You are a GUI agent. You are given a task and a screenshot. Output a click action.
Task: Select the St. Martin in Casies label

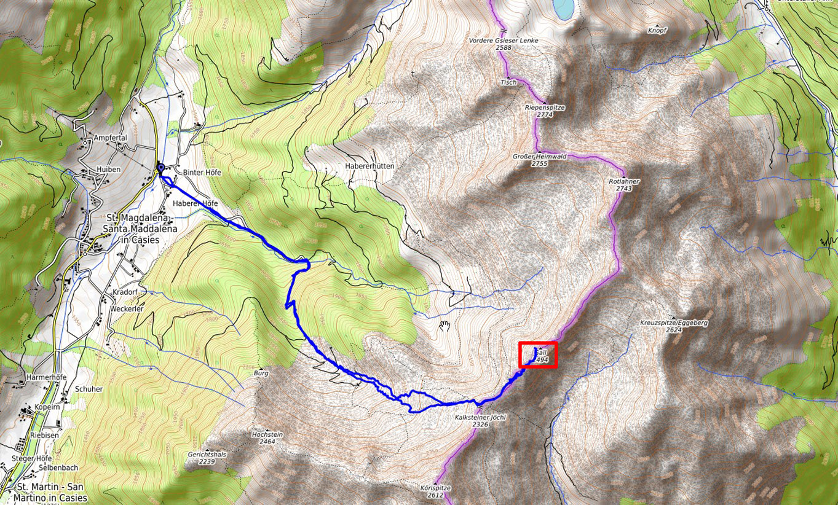pos(52,493)
